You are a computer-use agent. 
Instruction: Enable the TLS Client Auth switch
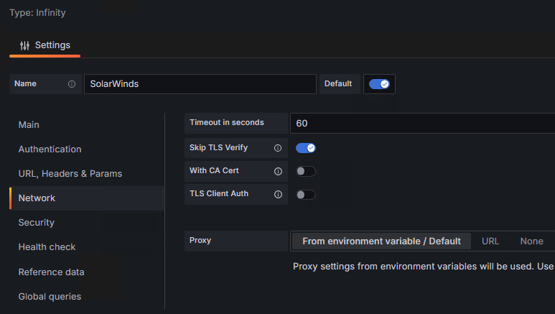[x=306, y=194]
